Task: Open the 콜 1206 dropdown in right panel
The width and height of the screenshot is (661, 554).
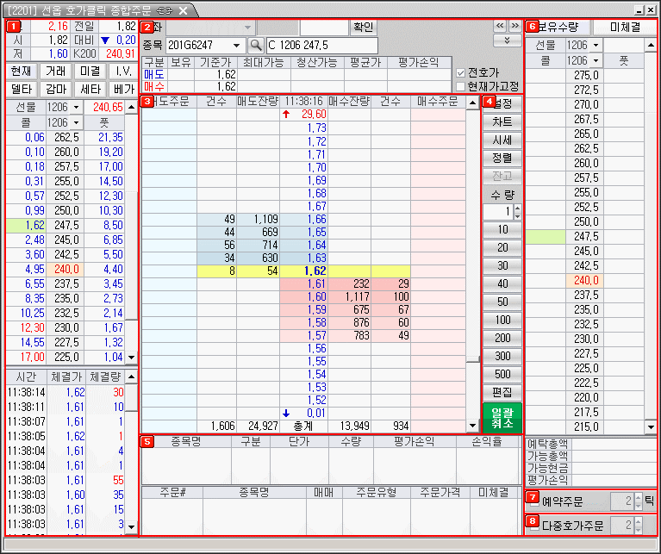Action: (x=596, y=60)
